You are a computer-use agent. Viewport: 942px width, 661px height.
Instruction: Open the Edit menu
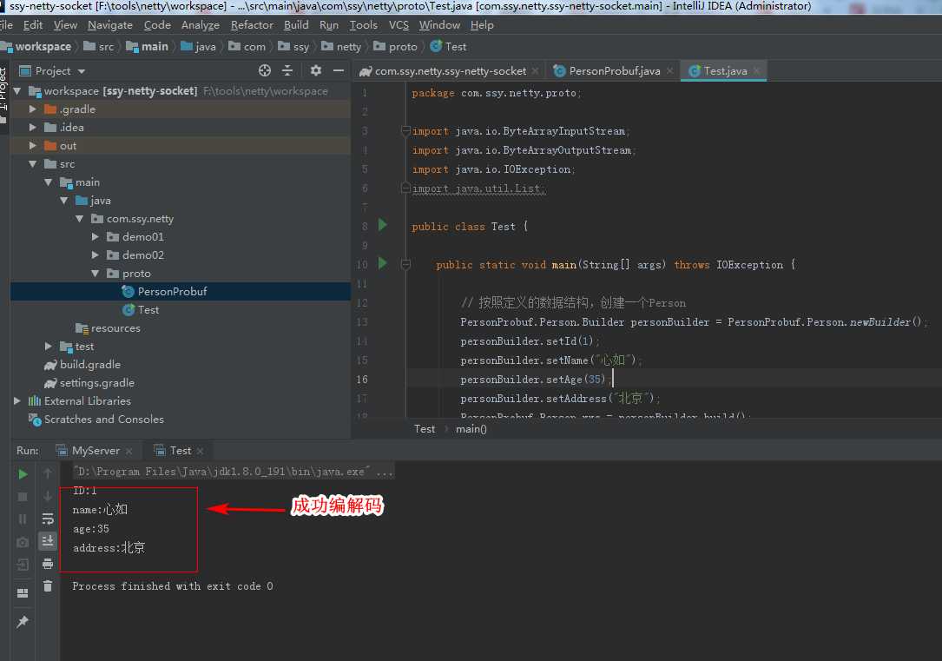coord(32,25)
